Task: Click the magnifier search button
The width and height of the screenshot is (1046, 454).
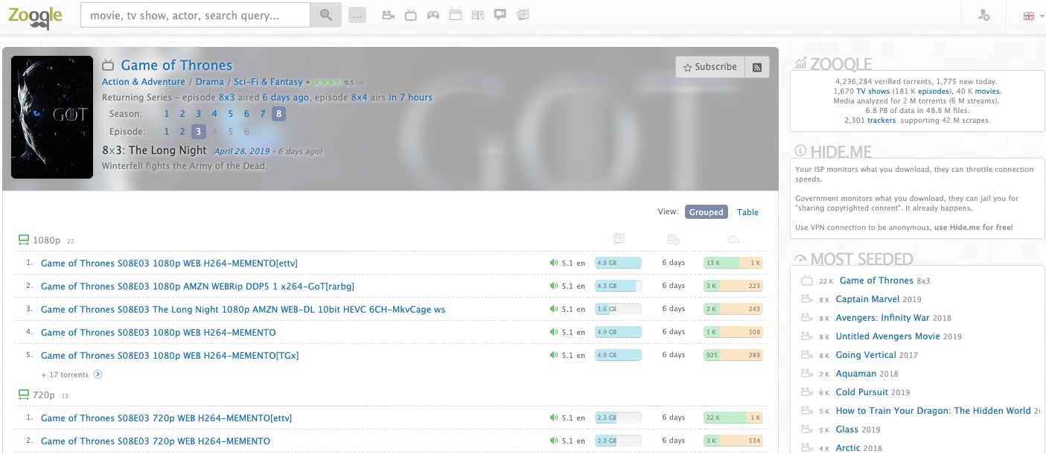Action: pos(325,15)
